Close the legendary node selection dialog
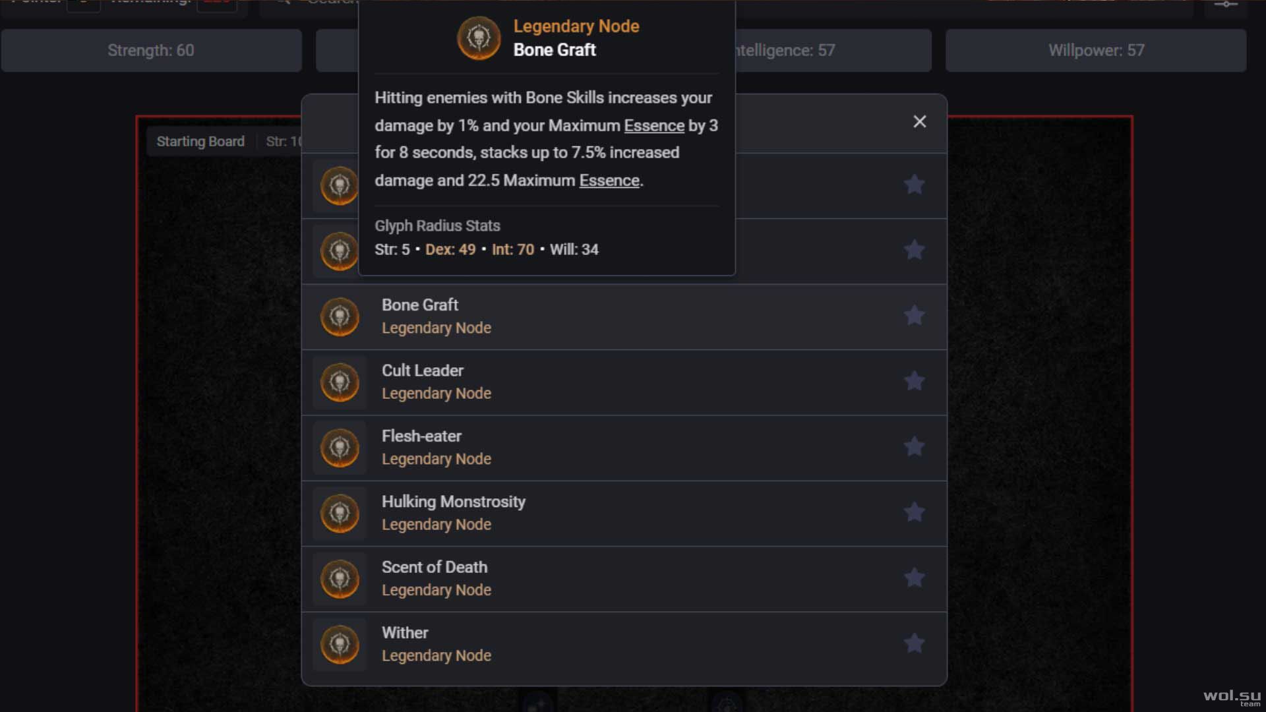Viewport: 1266px width, 712px height. click(919, 121)
